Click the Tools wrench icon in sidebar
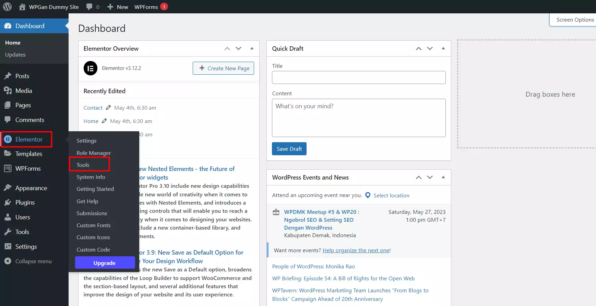 pos(8,232)
